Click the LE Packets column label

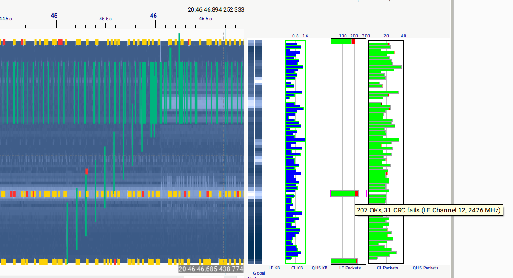point(350,268)
